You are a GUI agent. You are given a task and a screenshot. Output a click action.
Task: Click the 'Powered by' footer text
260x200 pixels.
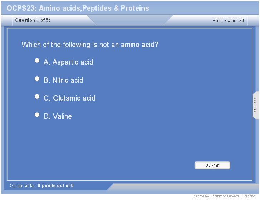point(200,196)
